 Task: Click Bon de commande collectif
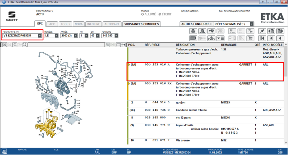click(x=234, y=11)
